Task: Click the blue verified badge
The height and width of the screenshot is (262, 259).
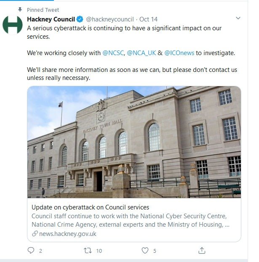Action: point(80,19)
